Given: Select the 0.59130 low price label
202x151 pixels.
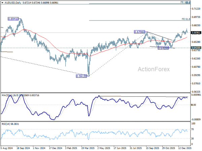Looking at the screenshot, I should [x=82, y=76].
